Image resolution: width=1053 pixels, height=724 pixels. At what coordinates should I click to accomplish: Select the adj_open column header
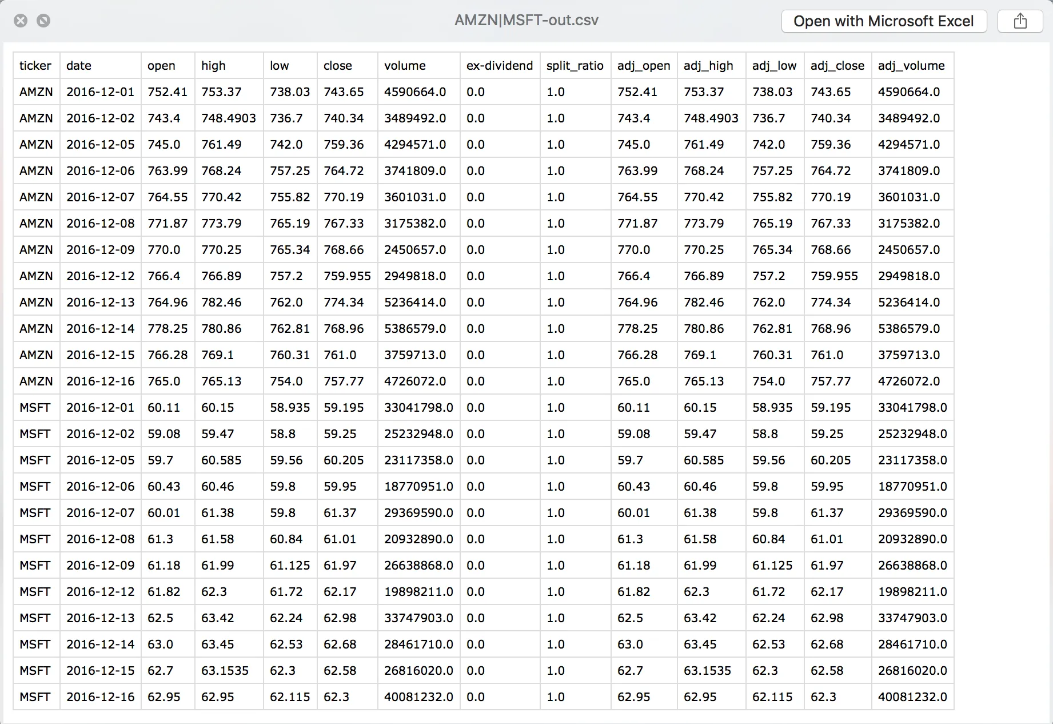coord(644,66)
